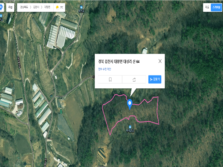Click the large white greenhouse on map
The width and height of the screenshot is (223, 167).
point(66,37)
